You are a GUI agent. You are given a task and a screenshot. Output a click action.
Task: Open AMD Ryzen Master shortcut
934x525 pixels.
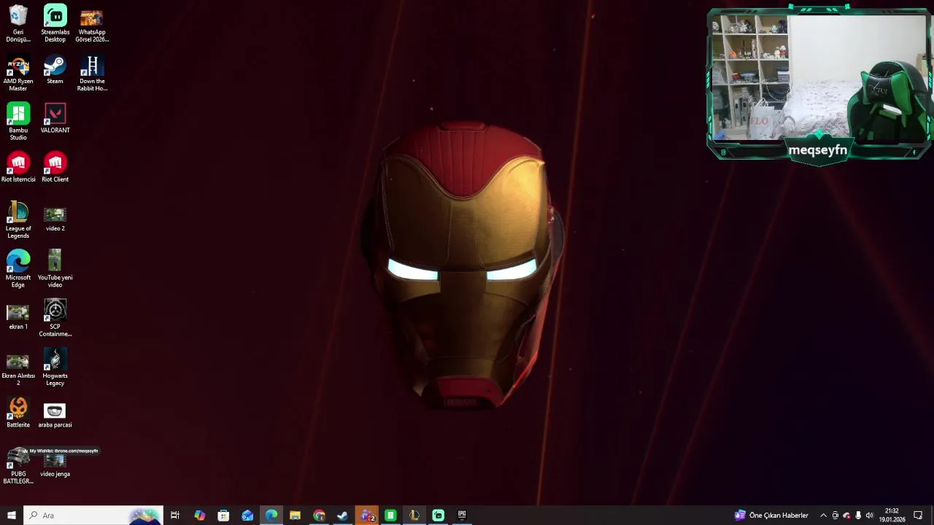click(x=18, y=73)
